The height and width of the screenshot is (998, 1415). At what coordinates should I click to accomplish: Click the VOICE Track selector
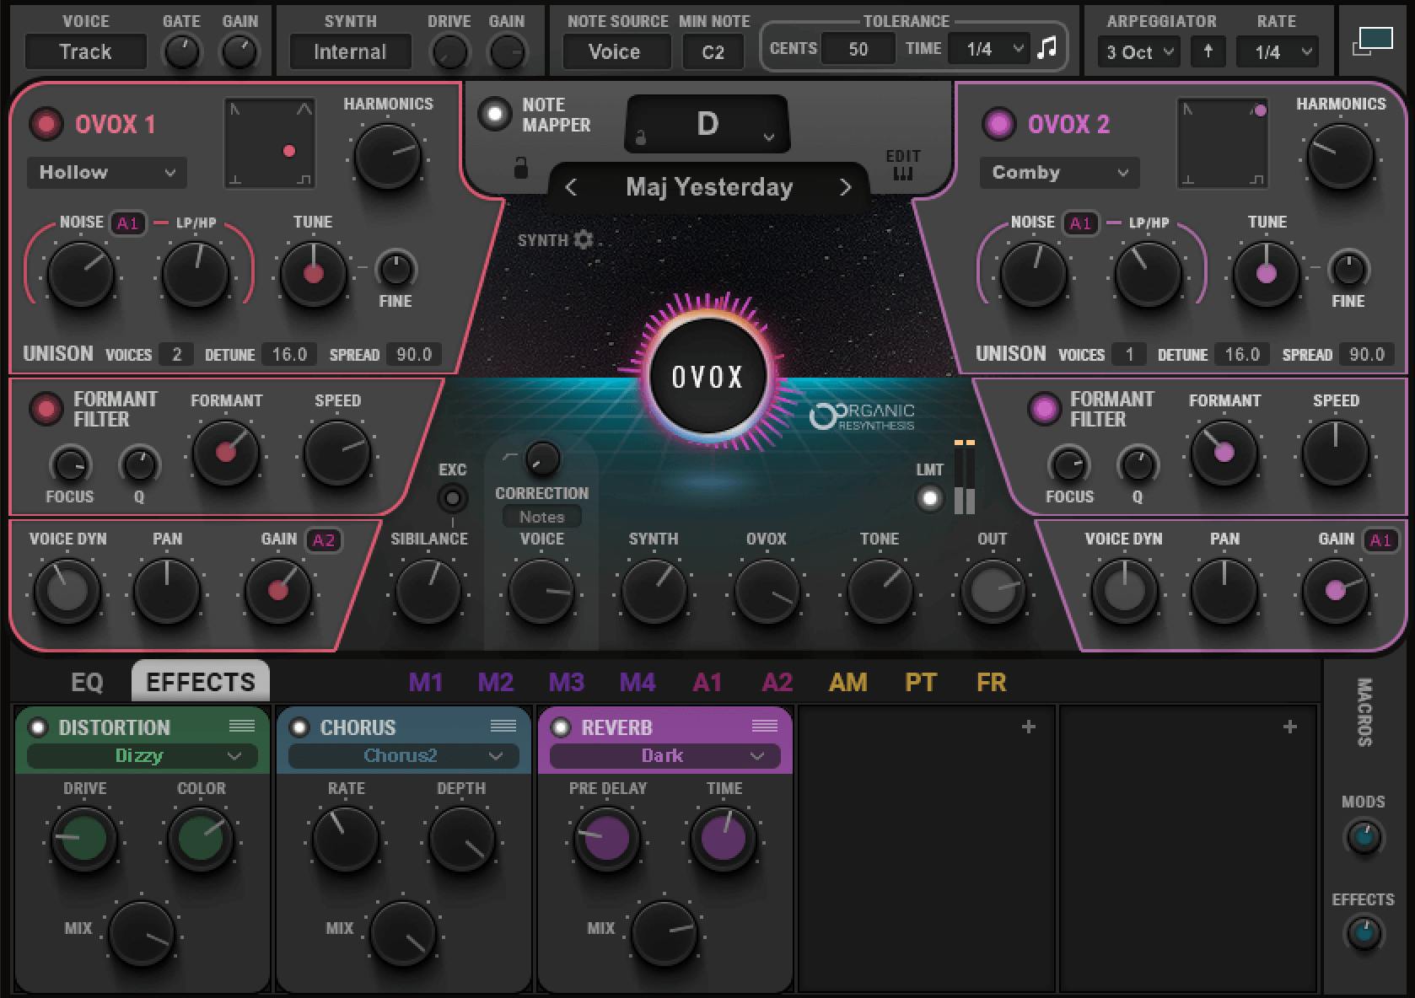86,52
